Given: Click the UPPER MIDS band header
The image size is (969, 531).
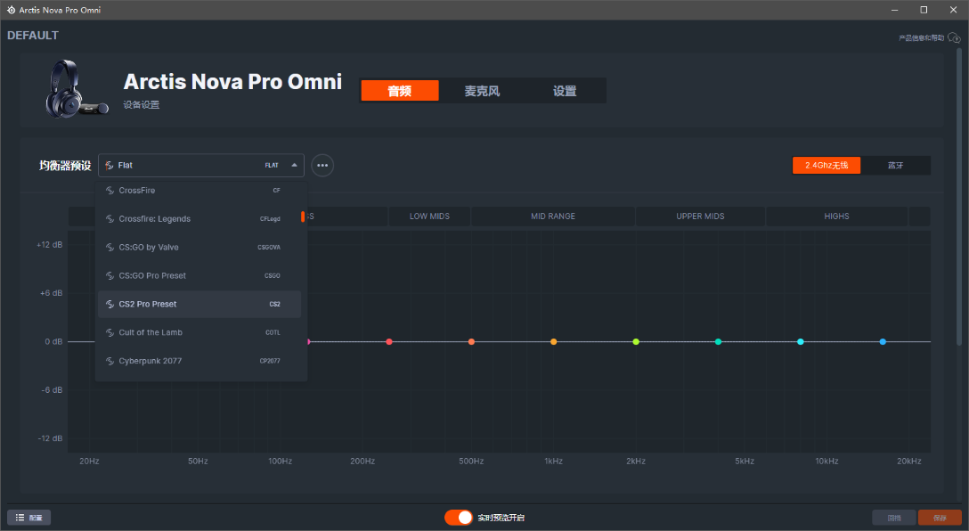Looking at the screenshot, I should [700, 216].
